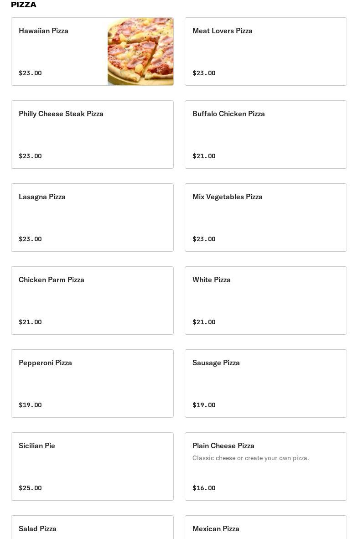358x539 pixels.
Task: Choose the Mexican Pizza card
Action: (265, 529)
